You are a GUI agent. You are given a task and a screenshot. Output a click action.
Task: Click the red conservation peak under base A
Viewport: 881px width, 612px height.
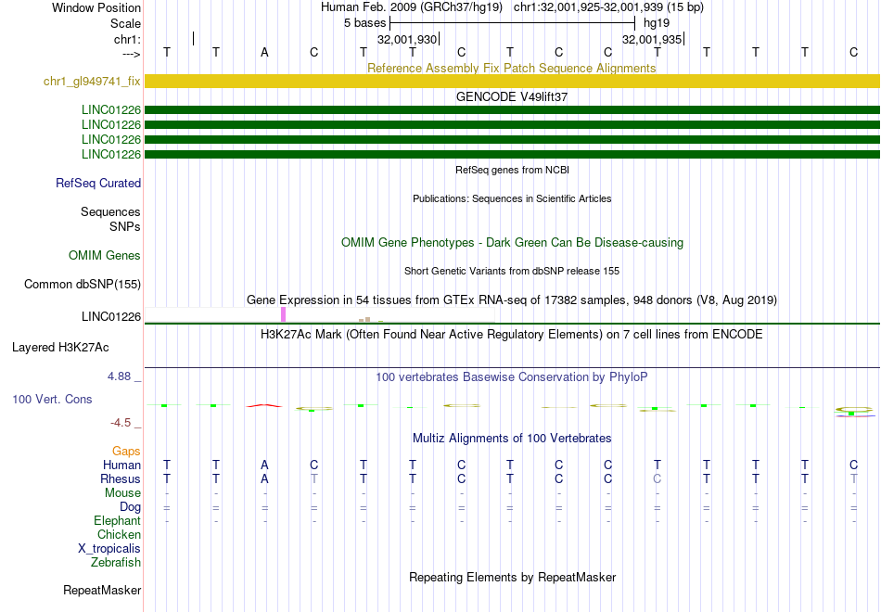tap(264, 405)
